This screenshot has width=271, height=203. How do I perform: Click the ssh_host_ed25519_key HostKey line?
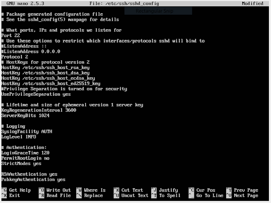click(x=51, y=84)
